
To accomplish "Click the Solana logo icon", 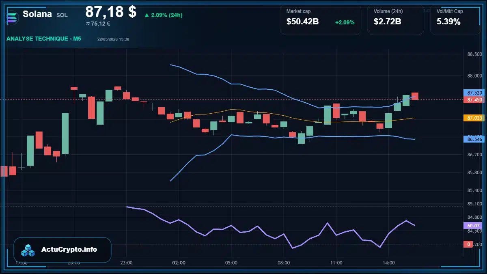I will pyautogui.click(x=12, y=18).
